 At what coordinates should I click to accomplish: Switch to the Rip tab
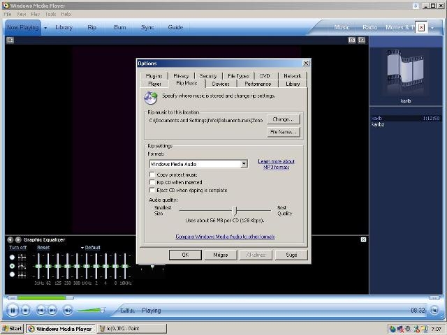(x=91, y=27)
